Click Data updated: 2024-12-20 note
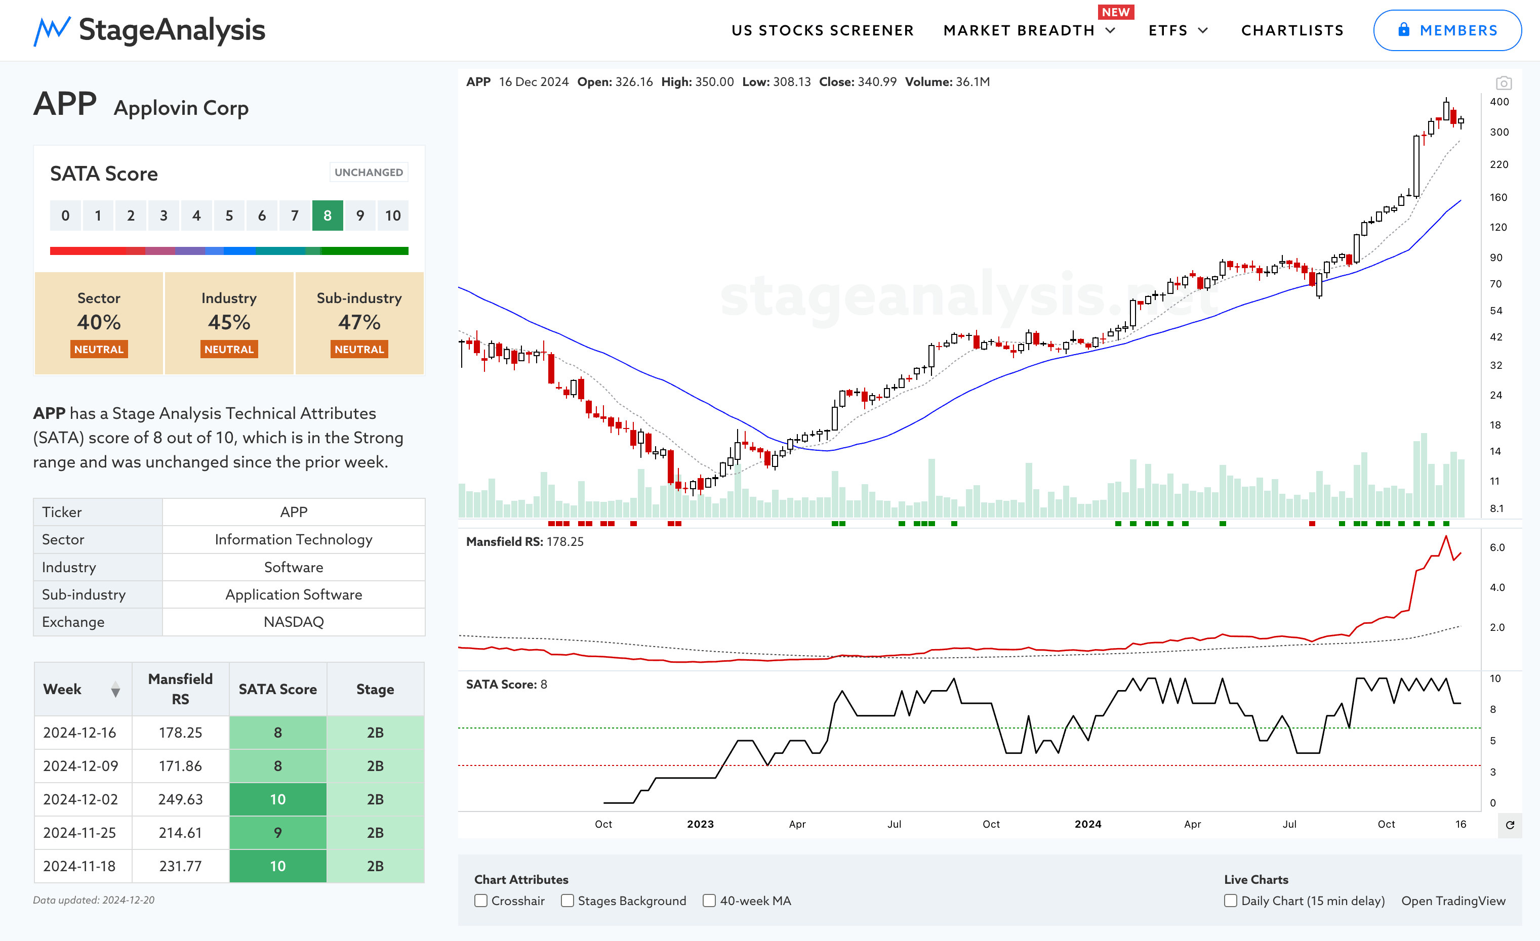The height and width of the screenshot is (941, 1540). pyautogui.click(x=94, y=900)
